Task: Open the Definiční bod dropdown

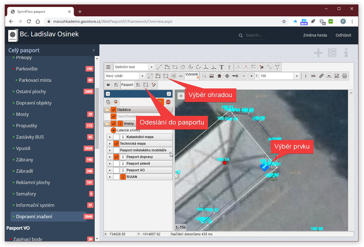Action: pyautogui.click(x=134, y=67)
